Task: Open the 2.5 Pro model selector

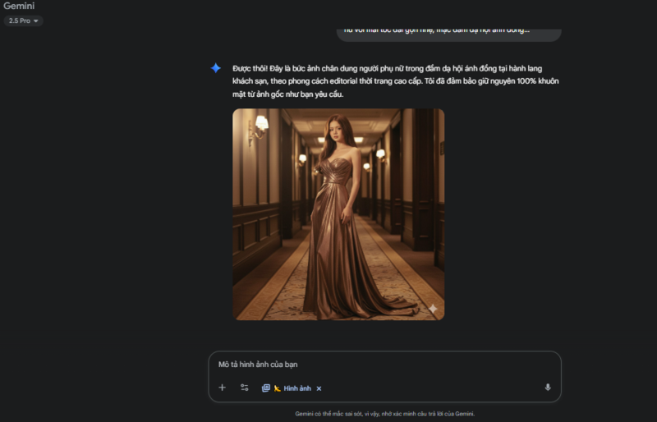Action: tap(23, 21)
